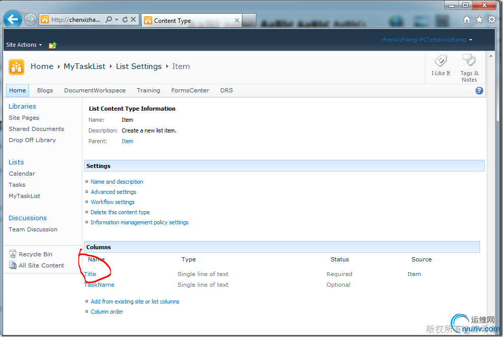Open the DRS navigation tab
The width and height of the screenshot is (503, 337).
tap(226, 90)
